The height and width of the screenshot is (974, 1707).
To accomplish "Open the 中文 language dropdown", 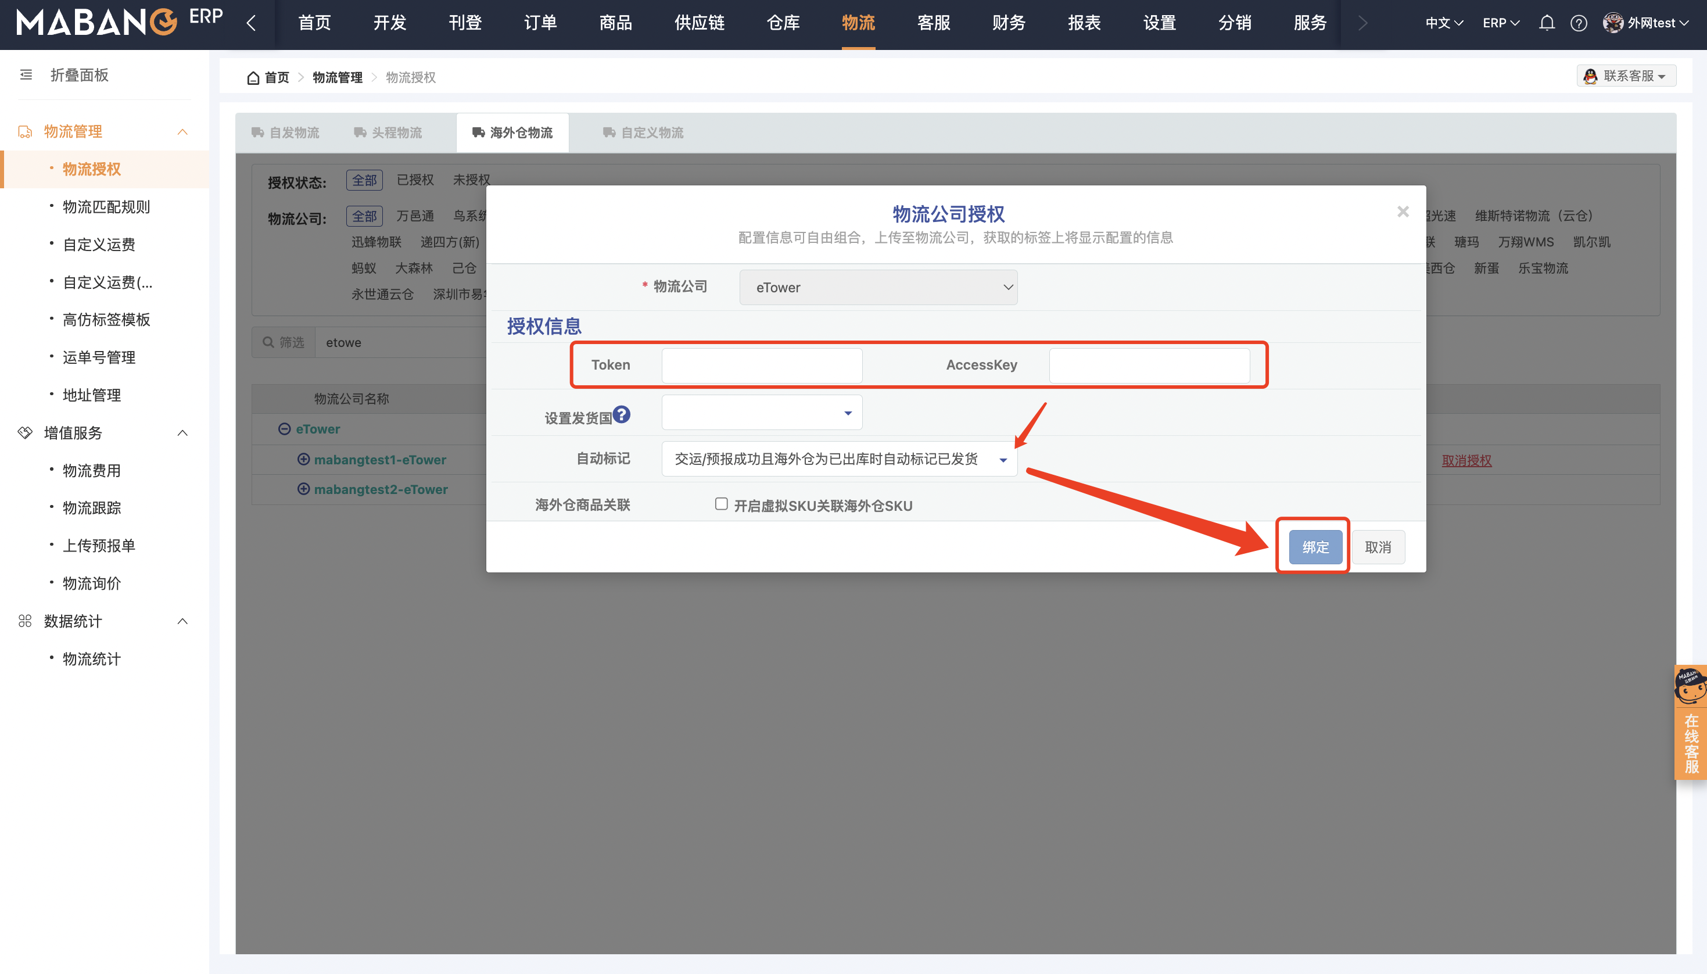I will [1444, 23].
